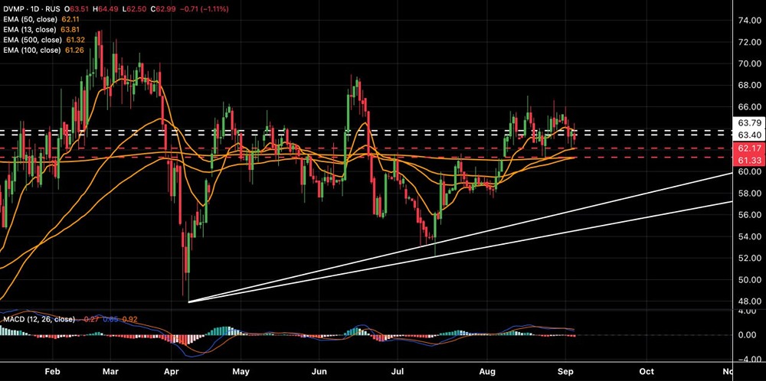
Task: Click the red 61.33 price label
Action: pos(749,160)
